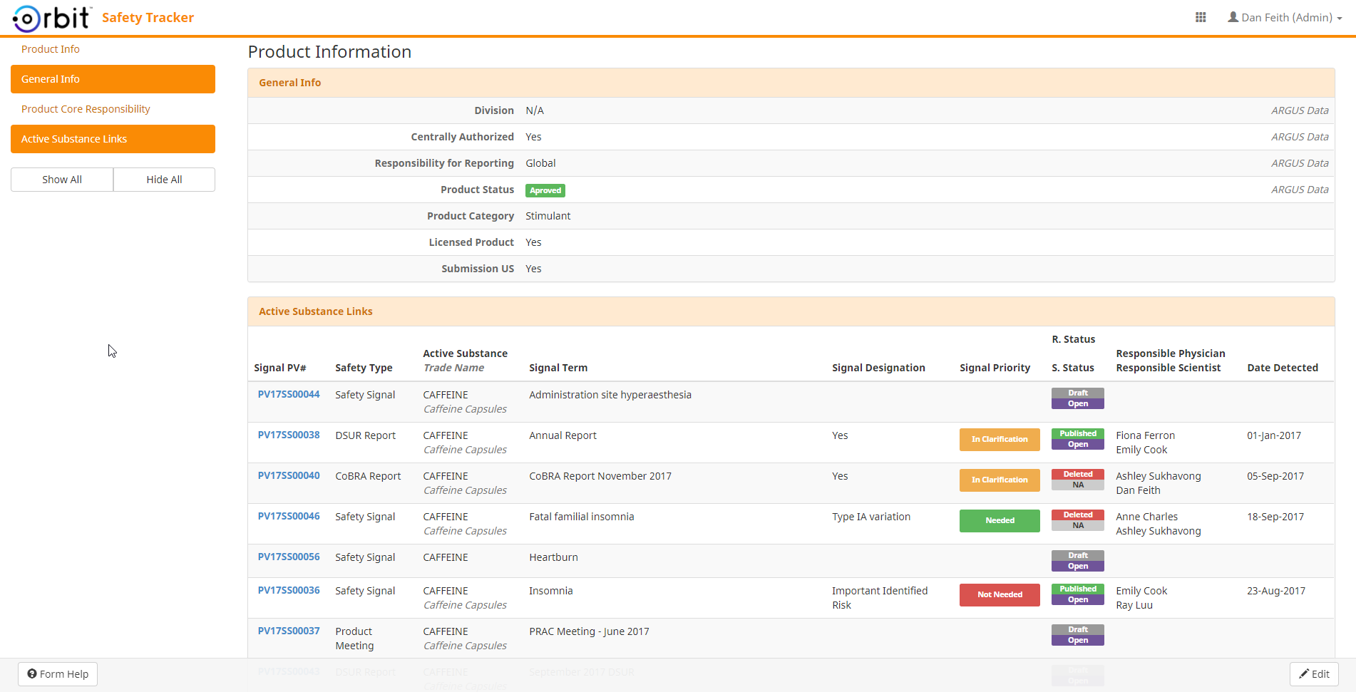Image resolution: width=1356 pixels, height=692 pixels.
Task: Click the Edit button
Action: [1314, 674]
